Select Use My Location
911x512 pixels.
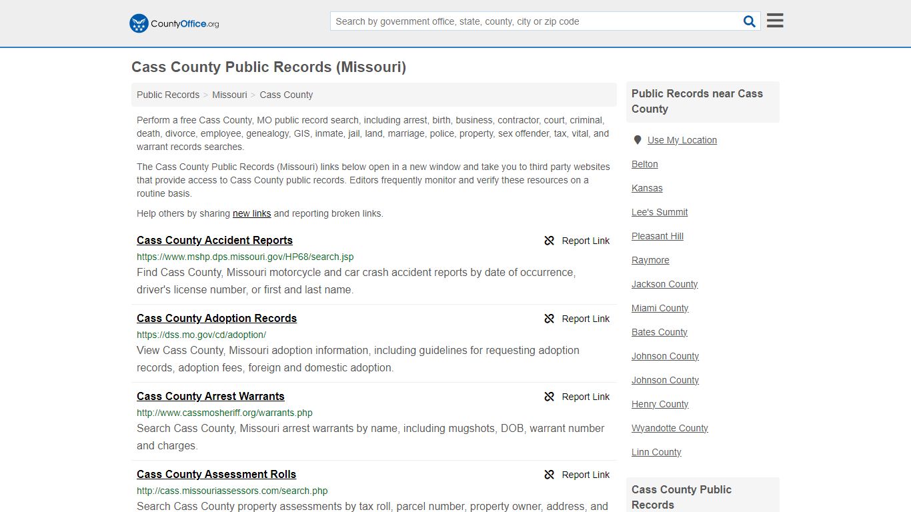[x=682, y=140]
